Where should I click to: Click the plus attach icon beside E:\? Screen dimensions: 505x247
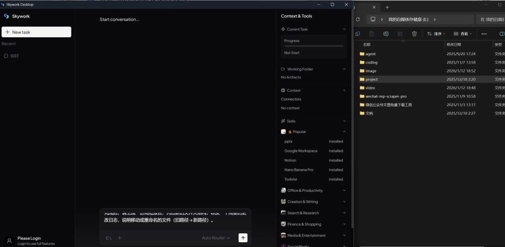click(119, 238)
